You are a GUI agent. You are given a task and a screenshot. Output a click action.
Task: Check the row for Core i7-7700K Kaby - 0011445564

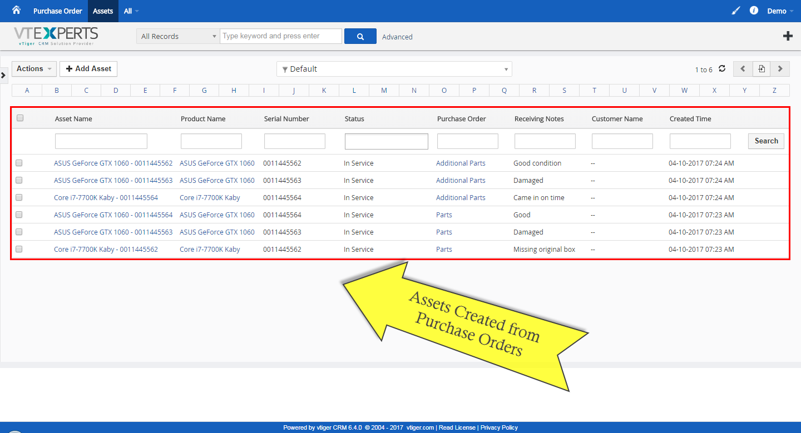[19, 197]
